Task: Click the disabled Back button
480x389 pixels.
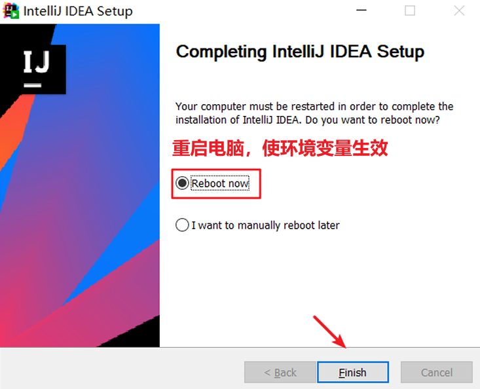Action: coord(280,373)
